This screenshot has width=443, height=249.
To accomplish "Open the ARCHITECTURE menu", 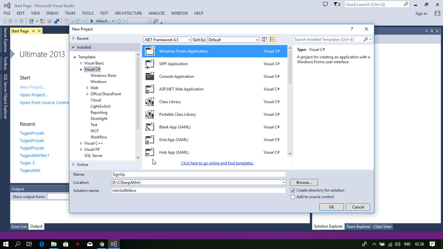I will [x=128, y=13].
